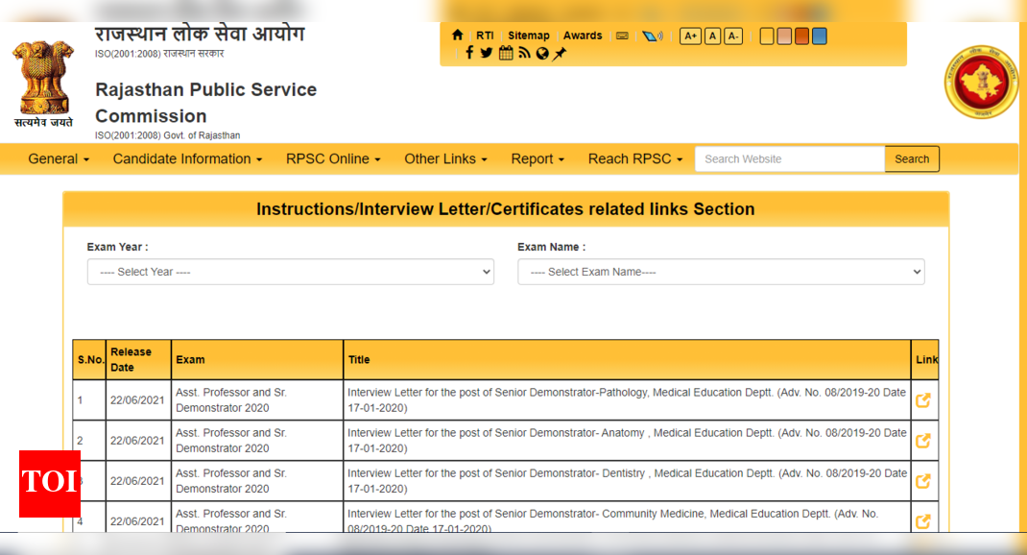Open link icon for Senior Demonstrator-Dentistry row
Screen dimensions: 1027x555
tap(922, 482)
